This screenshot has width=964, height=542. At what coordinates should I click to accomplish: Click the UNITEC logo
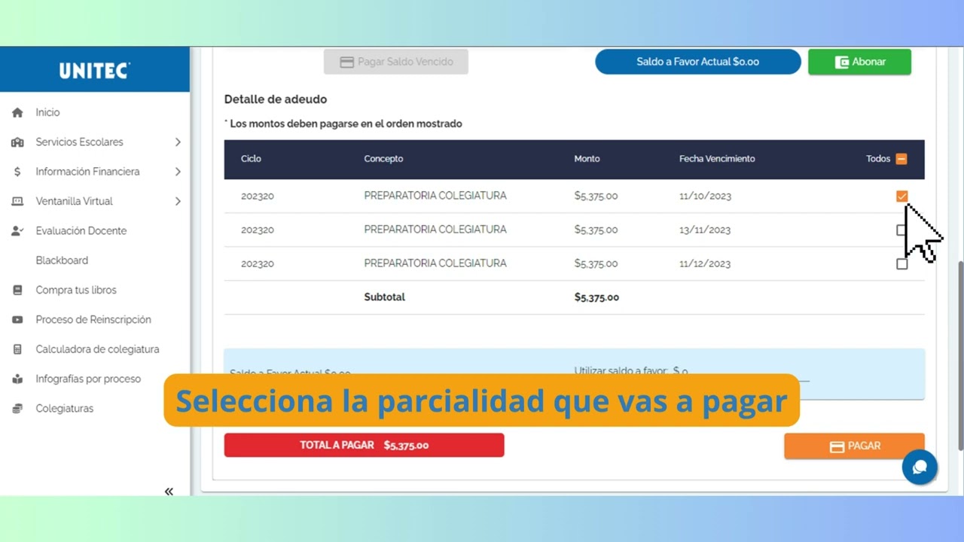pyautogui.click(x=95, y=71)
